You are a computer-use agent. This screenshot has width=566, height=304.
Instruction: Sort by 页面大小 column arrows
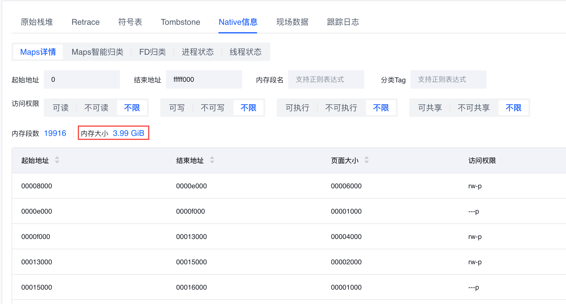(367, 160)
